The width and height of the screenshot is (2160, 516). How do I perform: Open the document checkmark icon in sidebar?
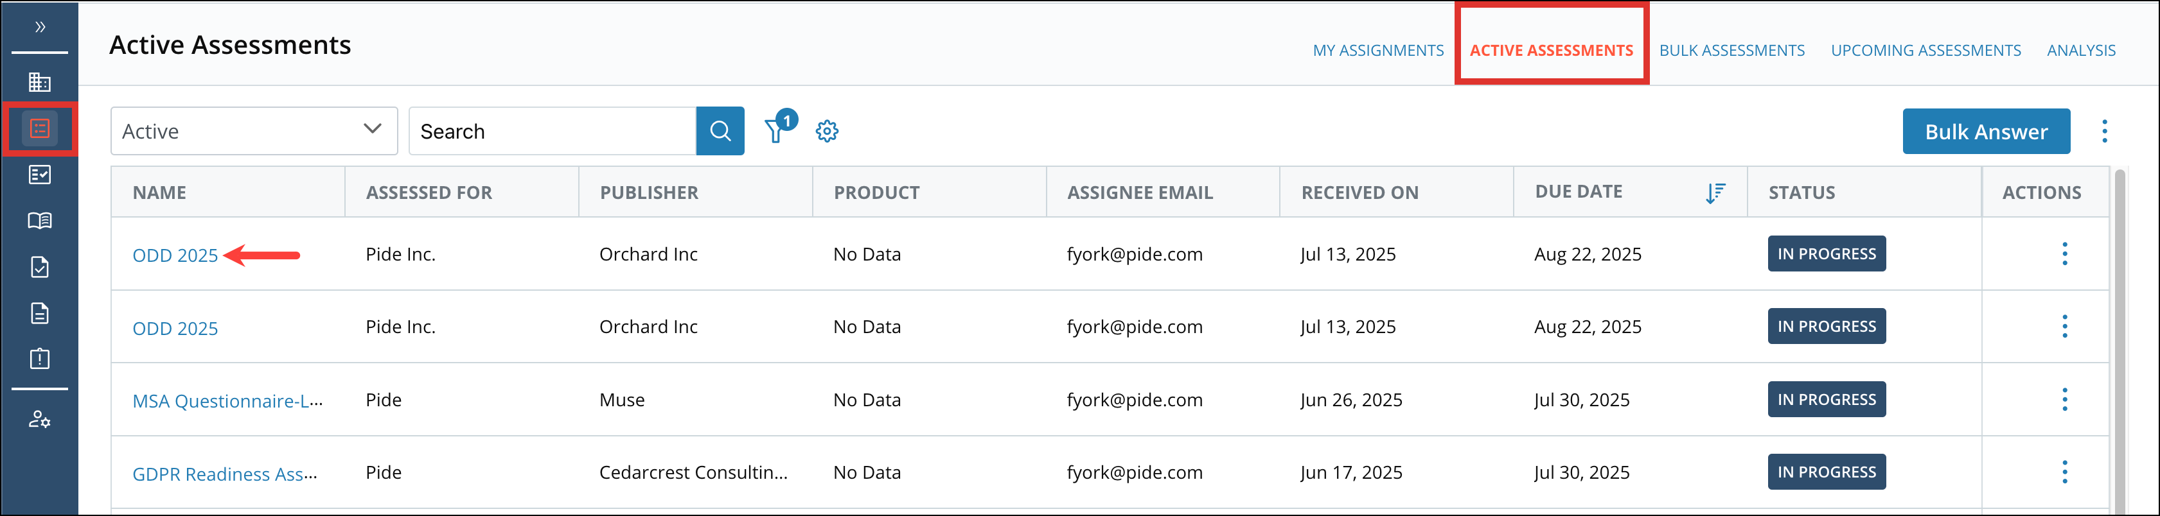[x=39, y=267]
